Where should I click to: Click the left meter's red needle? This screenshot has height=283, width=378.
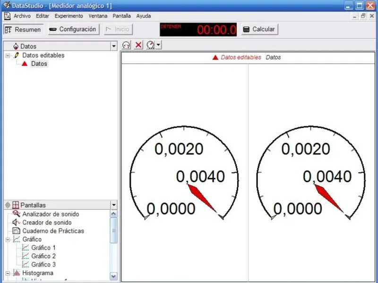click(202, 198)
